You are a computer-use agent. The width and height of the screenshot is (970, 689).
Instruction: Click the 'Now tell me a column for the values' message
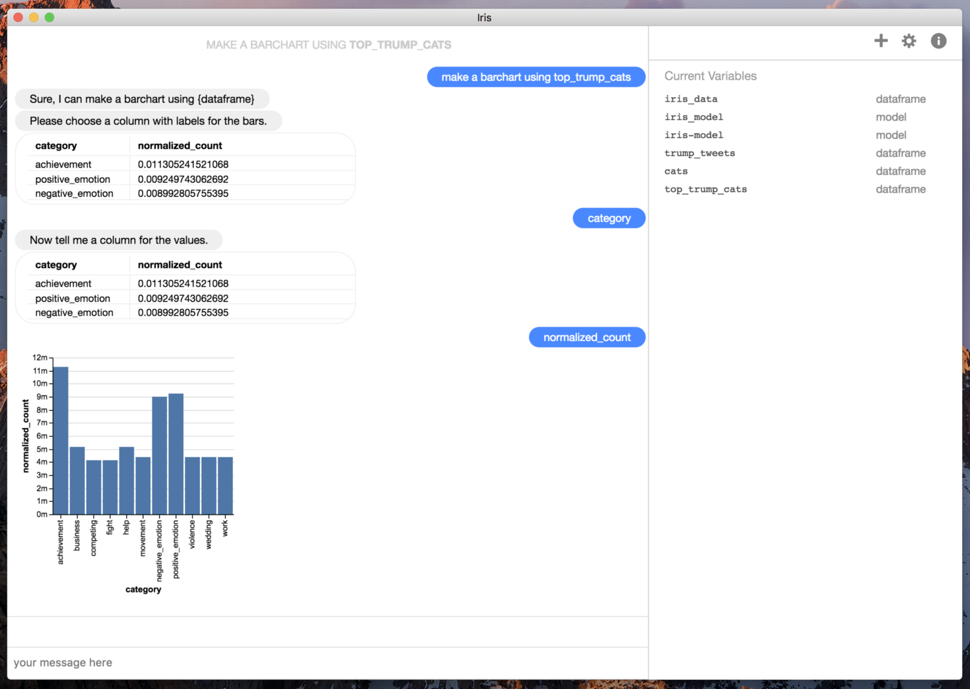[x=119, y=240]
